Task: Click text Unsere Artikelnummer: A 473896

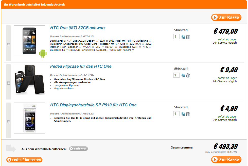Action: pyautogui.click(x=72, y=75)
